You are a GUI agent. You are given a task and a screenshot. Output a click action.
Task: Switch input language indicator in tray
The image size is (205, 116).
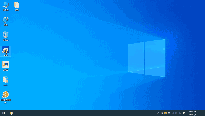[x=180, y=113]
